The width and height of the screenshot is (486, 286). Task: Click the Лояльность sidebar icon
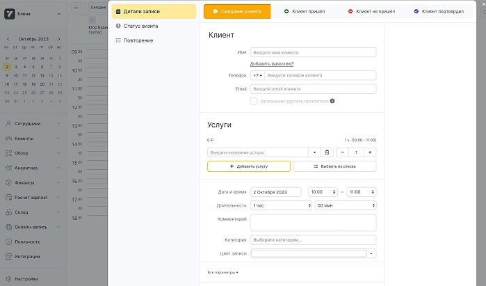click(x=8, y=241)
